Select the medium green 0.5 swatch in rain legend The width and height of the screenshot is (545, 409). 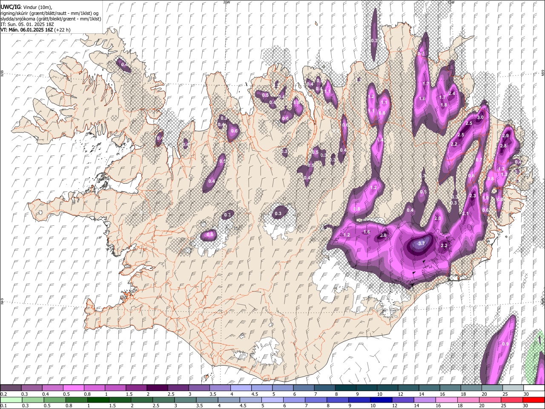[x=54, y=400]
